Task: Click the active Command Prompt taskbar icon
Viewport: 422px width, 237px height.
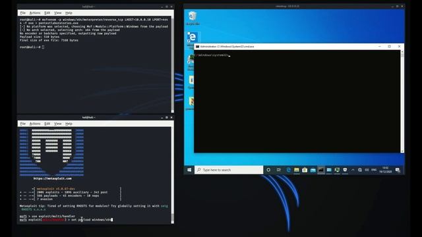Action: click(321, 170)
